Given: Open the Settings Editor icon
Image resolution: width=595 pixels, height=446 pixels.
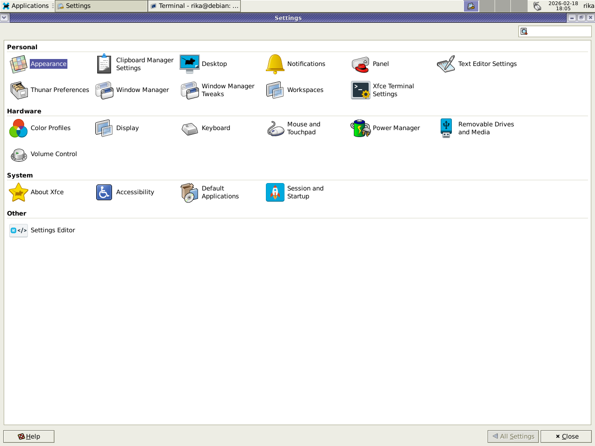Looking at the screenshot, I should pyautogui.click(x=19, y=230).
